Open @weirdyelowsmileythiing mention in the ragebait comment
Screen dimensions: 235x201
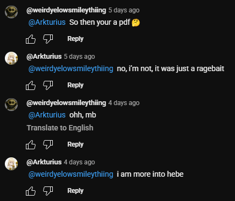[71, 69]
